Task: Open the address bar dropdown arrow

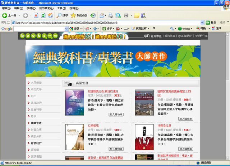Action: (202, 23)
